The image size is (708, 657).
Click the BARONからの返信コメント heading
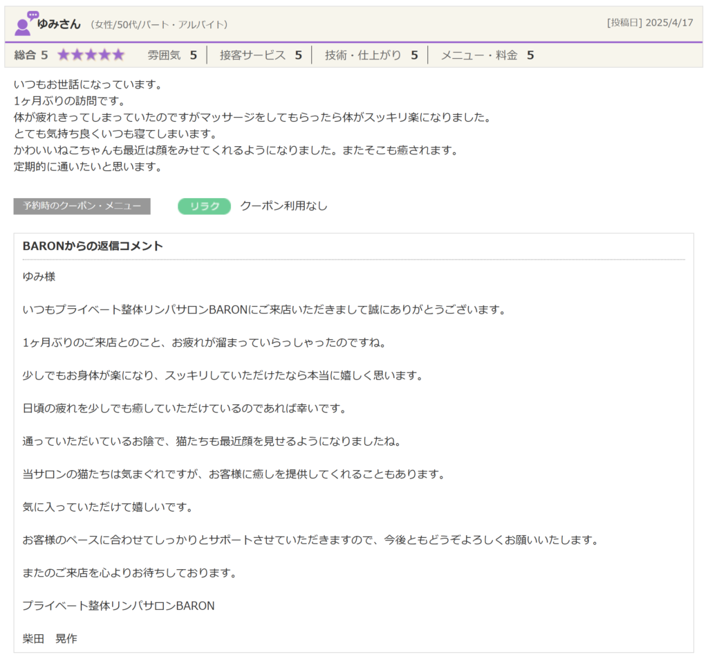point(93,246)
